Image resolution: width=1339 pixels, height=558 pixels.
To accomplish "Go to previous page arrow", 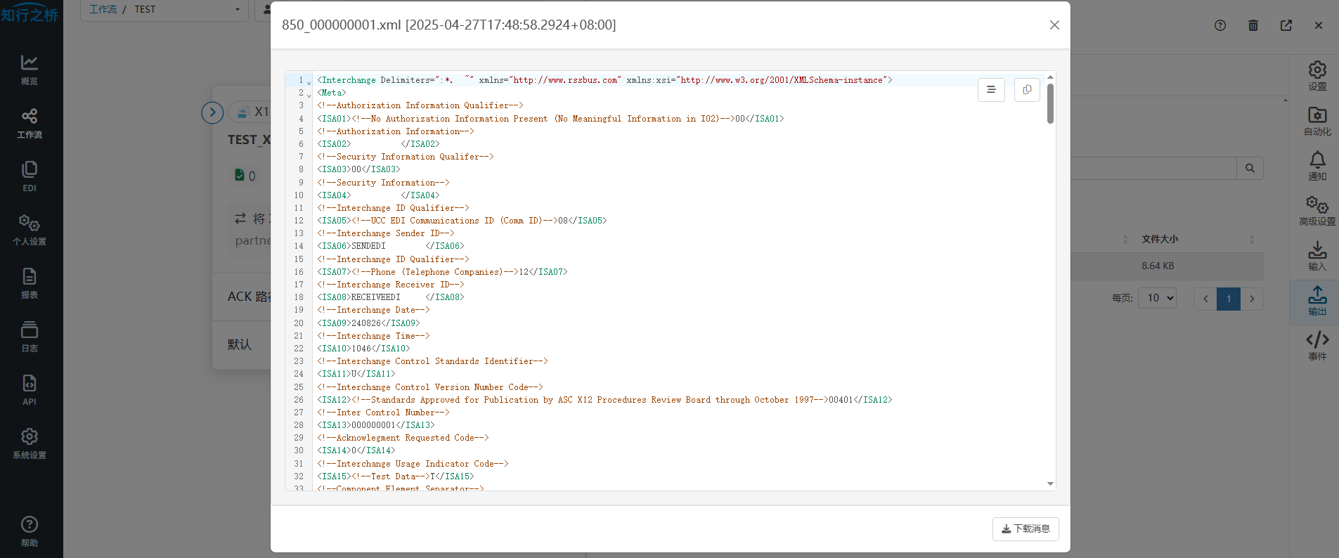I will [1205, 299].
